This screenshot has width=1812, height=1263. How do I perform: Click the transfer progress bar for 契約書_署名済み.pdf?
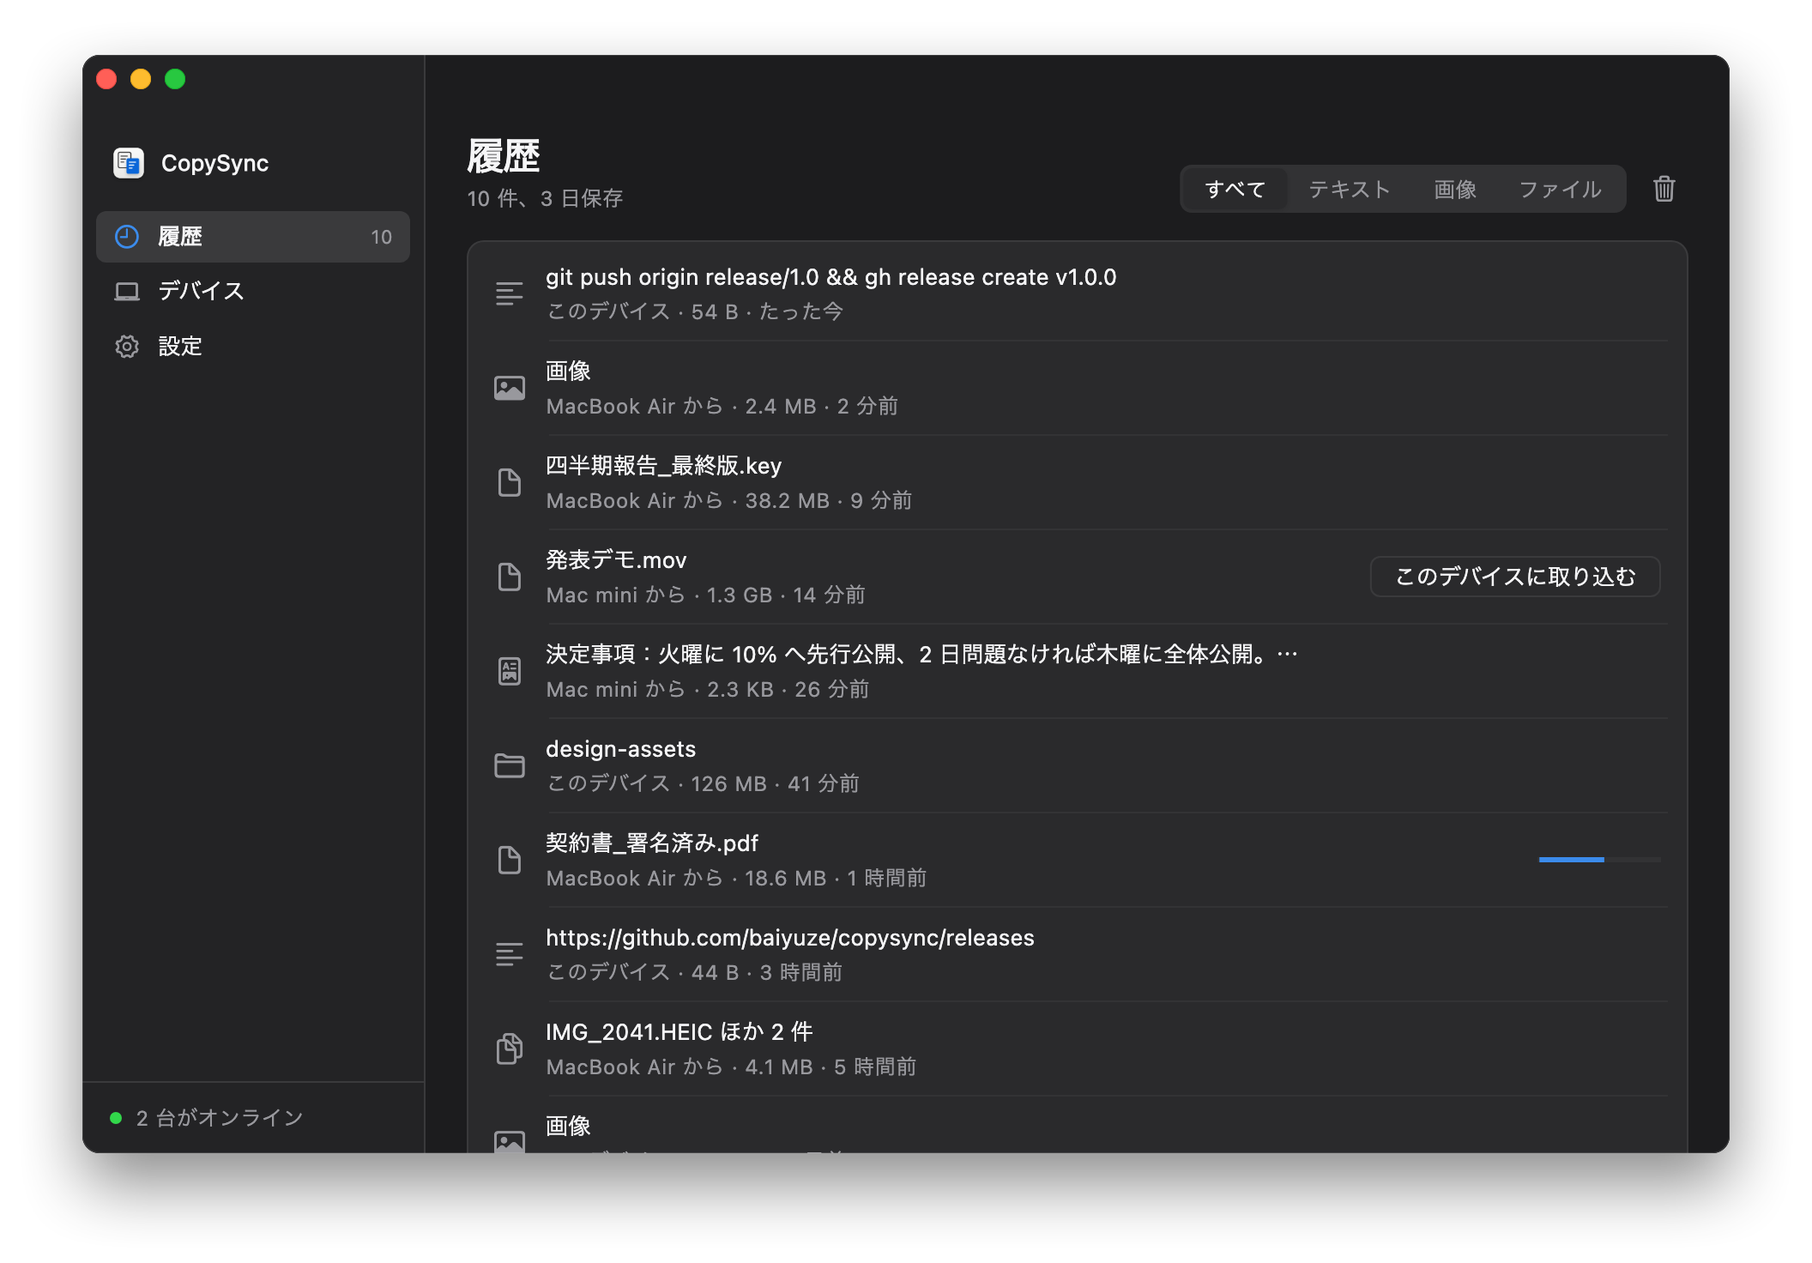[1599, 860]
